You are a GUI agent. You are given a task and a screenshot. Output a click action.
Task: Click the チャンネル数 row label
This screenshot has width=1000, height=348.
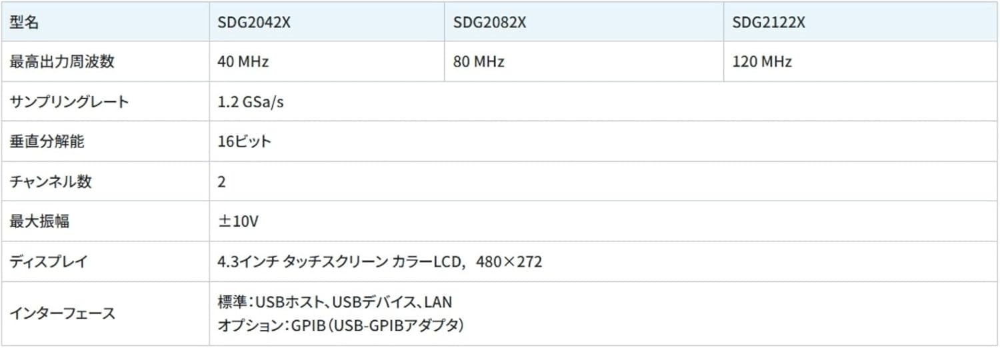[51, 181]
